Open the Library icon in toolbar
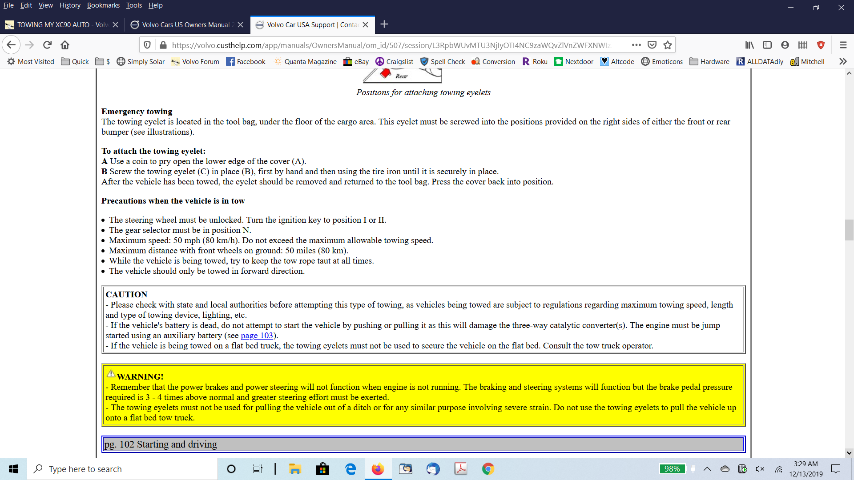The height and width of the screenshot is (480, 854). tap(749, 45)
